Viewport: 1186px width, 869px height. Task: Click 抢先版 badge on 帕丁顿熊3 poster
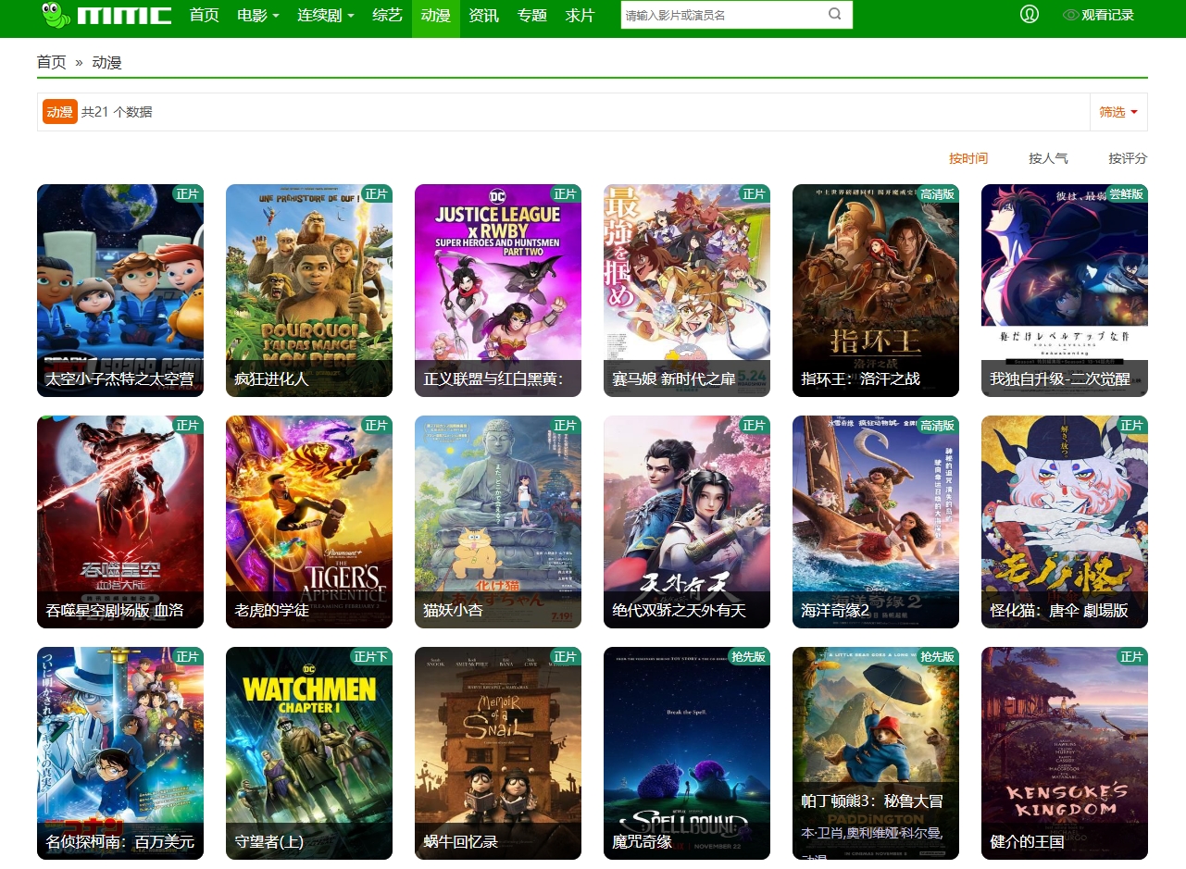coord(937,656)
